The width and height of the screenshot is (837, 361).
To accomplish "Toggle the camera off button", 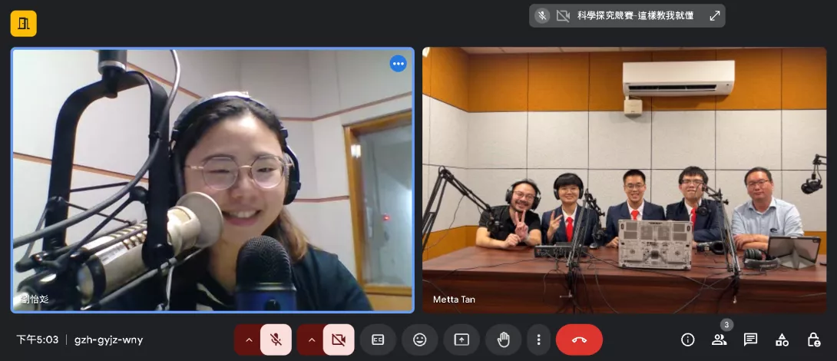I will click(339, 339).
